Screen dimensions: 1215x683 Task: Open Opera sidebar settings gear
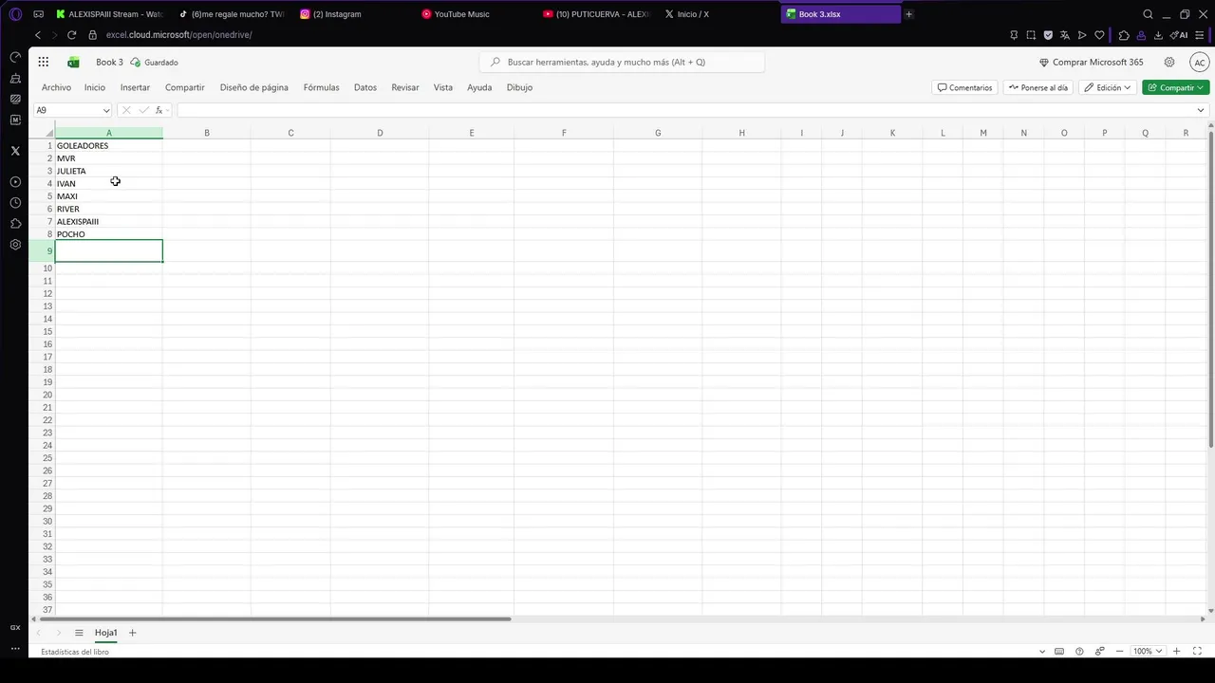pos(15,245)
